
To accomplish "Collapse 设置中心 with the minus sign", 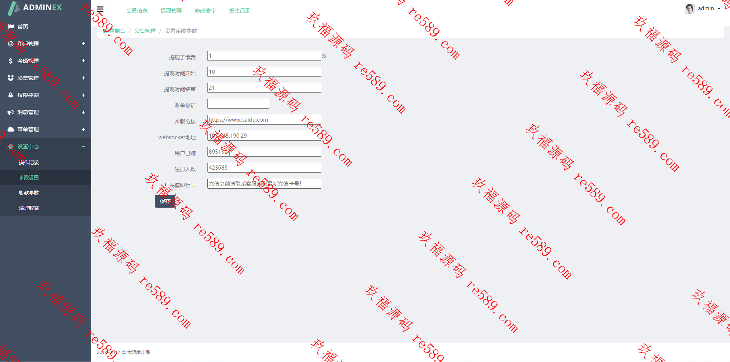I will click(84, 146).
